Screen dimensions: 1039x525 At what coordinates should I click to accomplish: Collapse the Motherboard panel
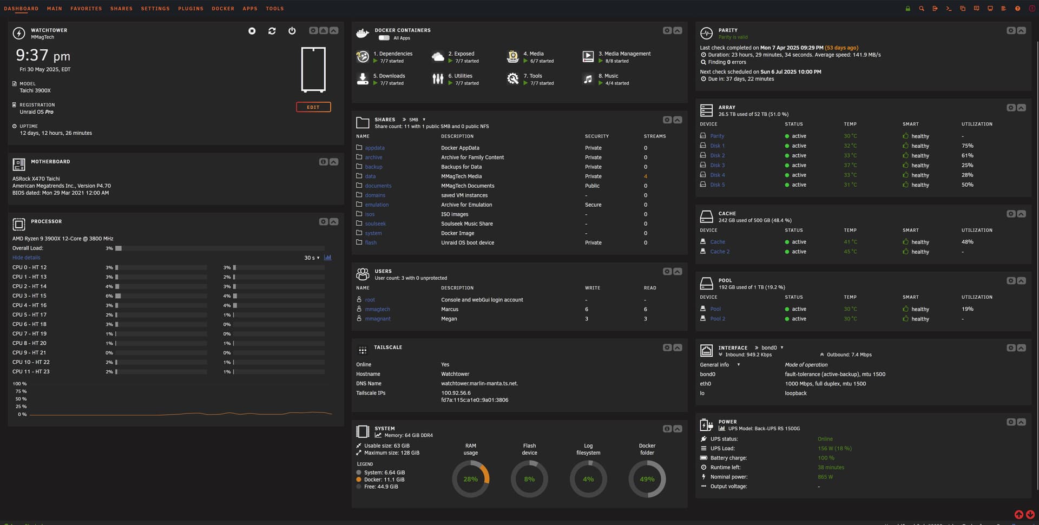click(x=334, y=162)
